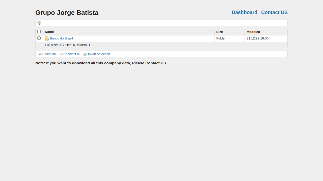Click the Full size summary row
Viewport: 323px width, 181px height.
click(68, 45)
